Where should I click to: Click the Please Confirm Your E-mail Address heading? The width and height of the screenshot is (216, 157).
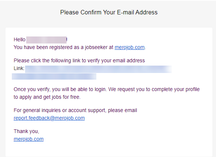(x=109, y=13)
